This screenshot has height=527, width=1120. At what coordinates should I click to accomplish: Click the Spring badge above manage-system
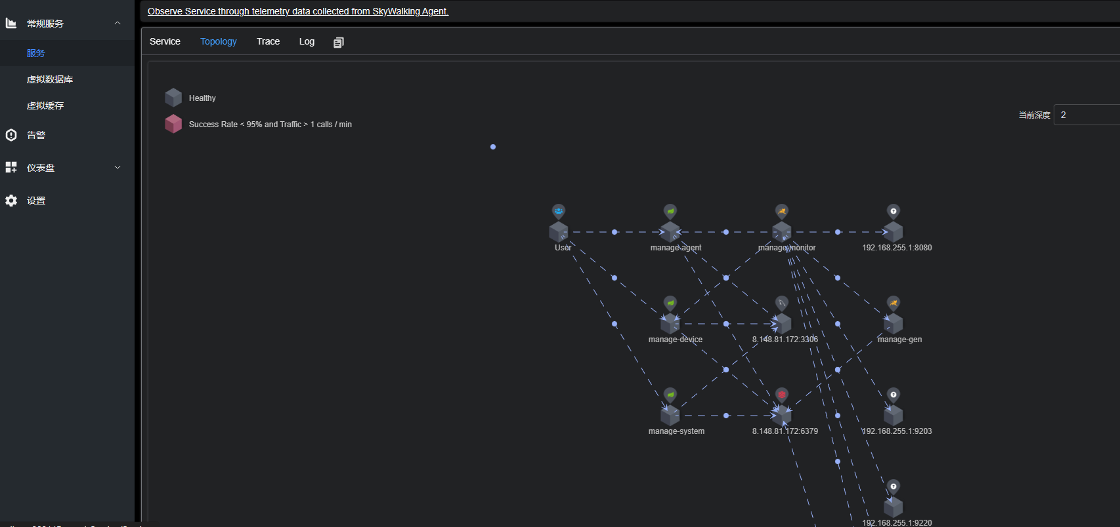point(670,395)
